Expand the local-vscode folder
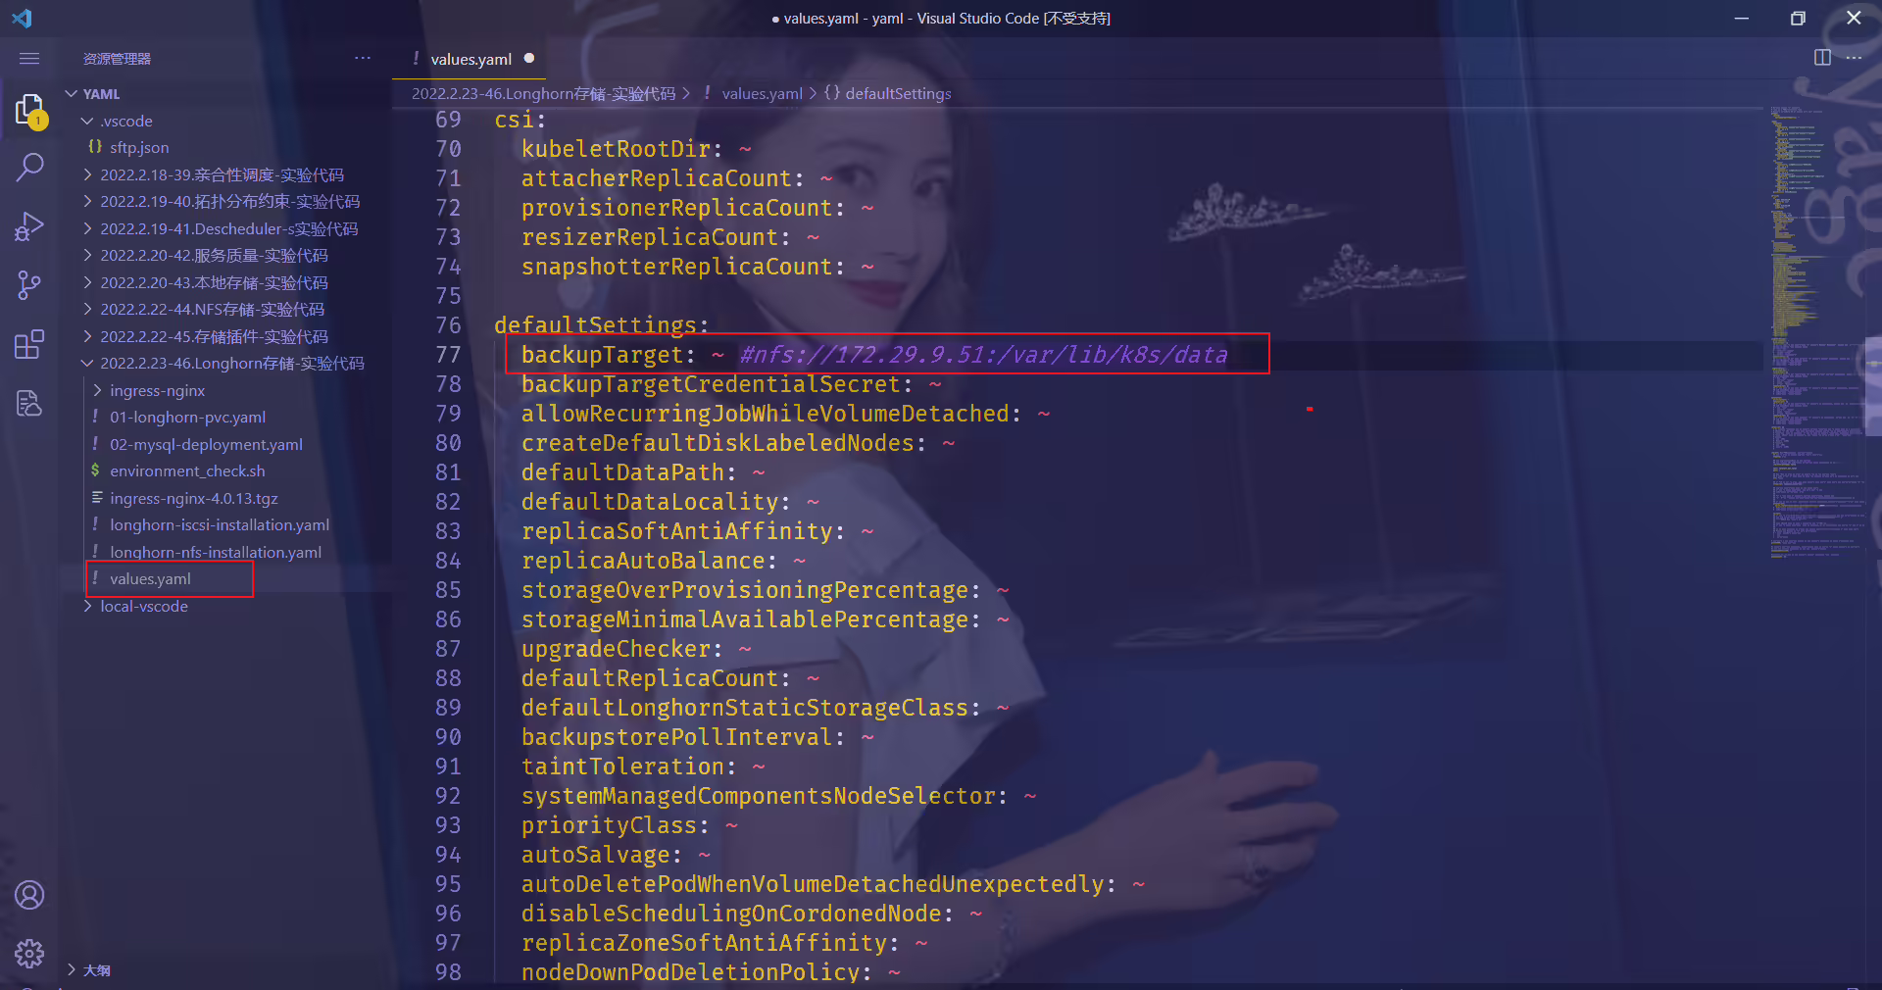This screenshot has height=990, width=1882. pyautogui.click(x=143, y=606)
